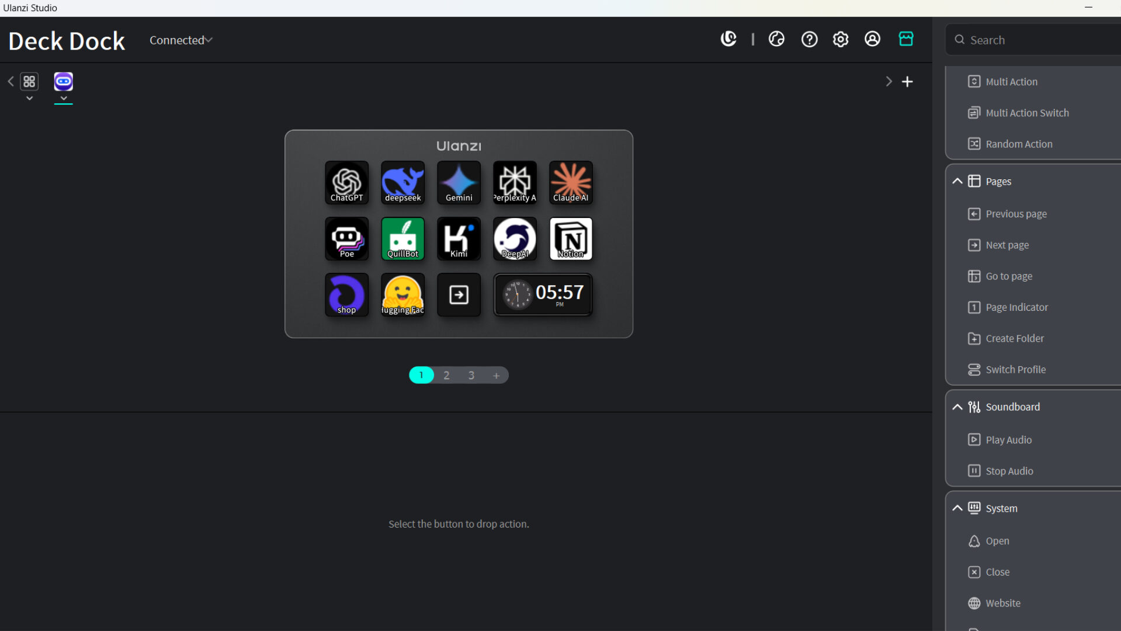Viewport: 1121px width, 631px height.
Task: Switch to page 1 tab
Action: point(421,375)
